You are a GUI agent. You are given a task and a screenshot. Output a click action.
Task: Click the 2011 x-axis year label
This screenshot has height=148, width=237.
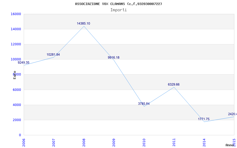[174, 142]
